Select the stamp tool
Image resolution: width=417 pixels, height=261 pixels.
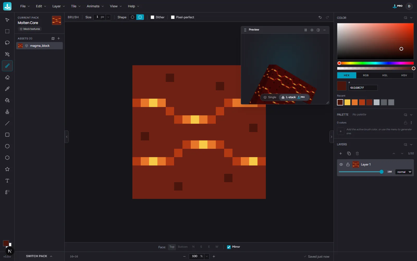pos(7,112)
